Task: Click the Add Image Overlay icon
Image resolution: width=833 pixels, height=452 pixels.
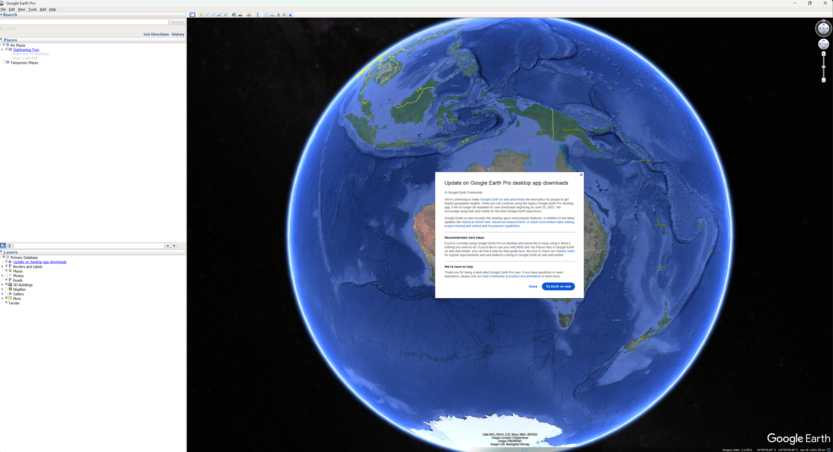Action: [220, 15]
